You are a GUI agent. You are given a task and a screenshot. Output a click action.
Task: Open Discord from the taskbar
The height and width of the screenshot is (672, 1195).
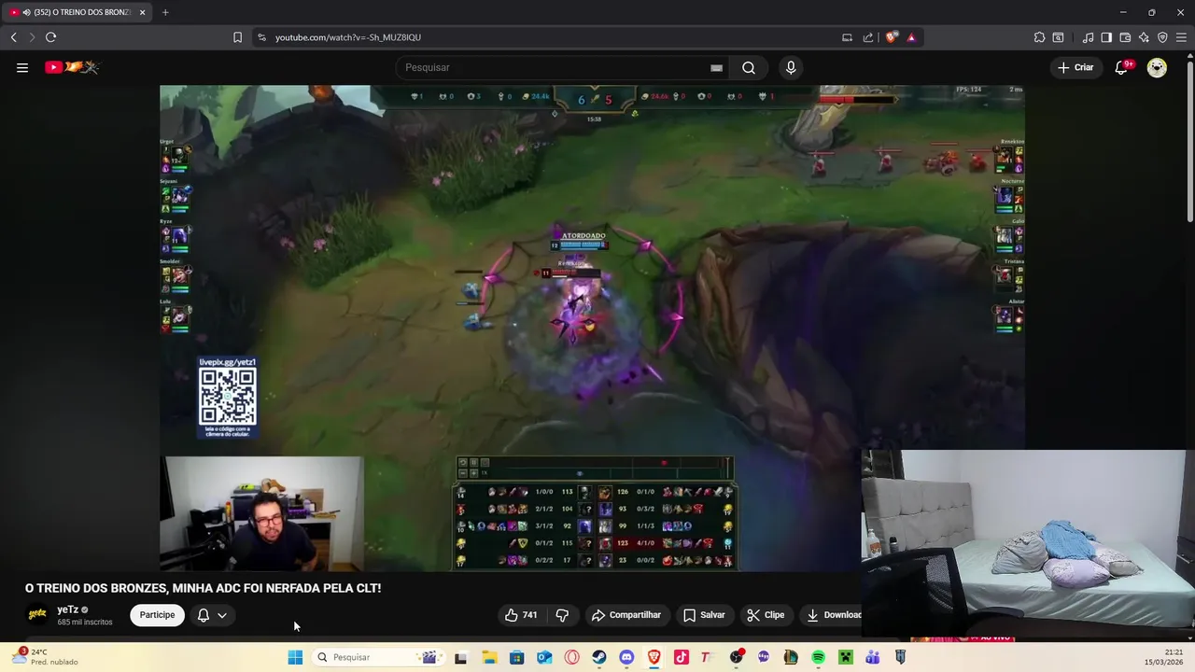(x=626, y=657)
